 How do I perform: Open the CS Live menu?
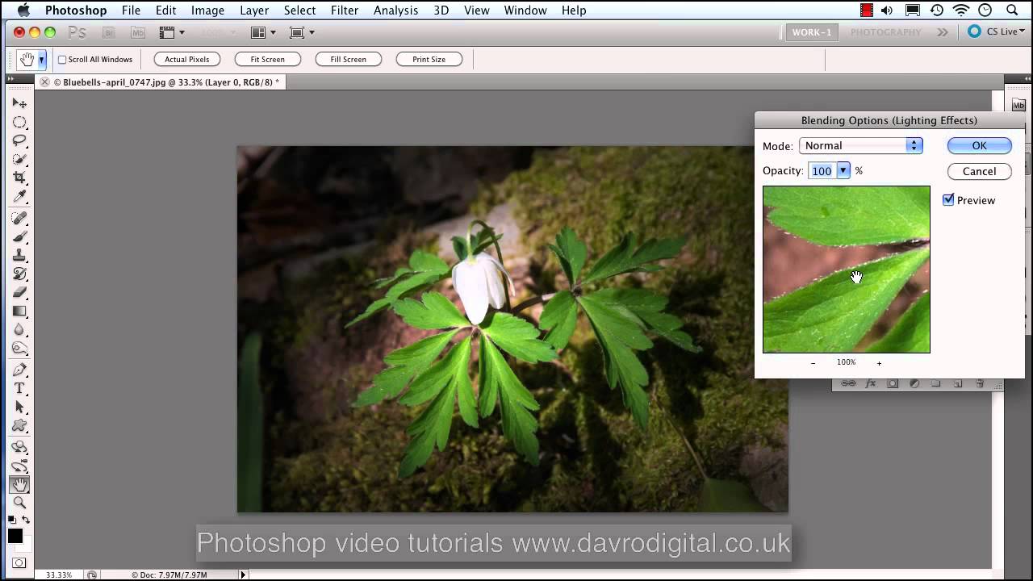[997, 32]
